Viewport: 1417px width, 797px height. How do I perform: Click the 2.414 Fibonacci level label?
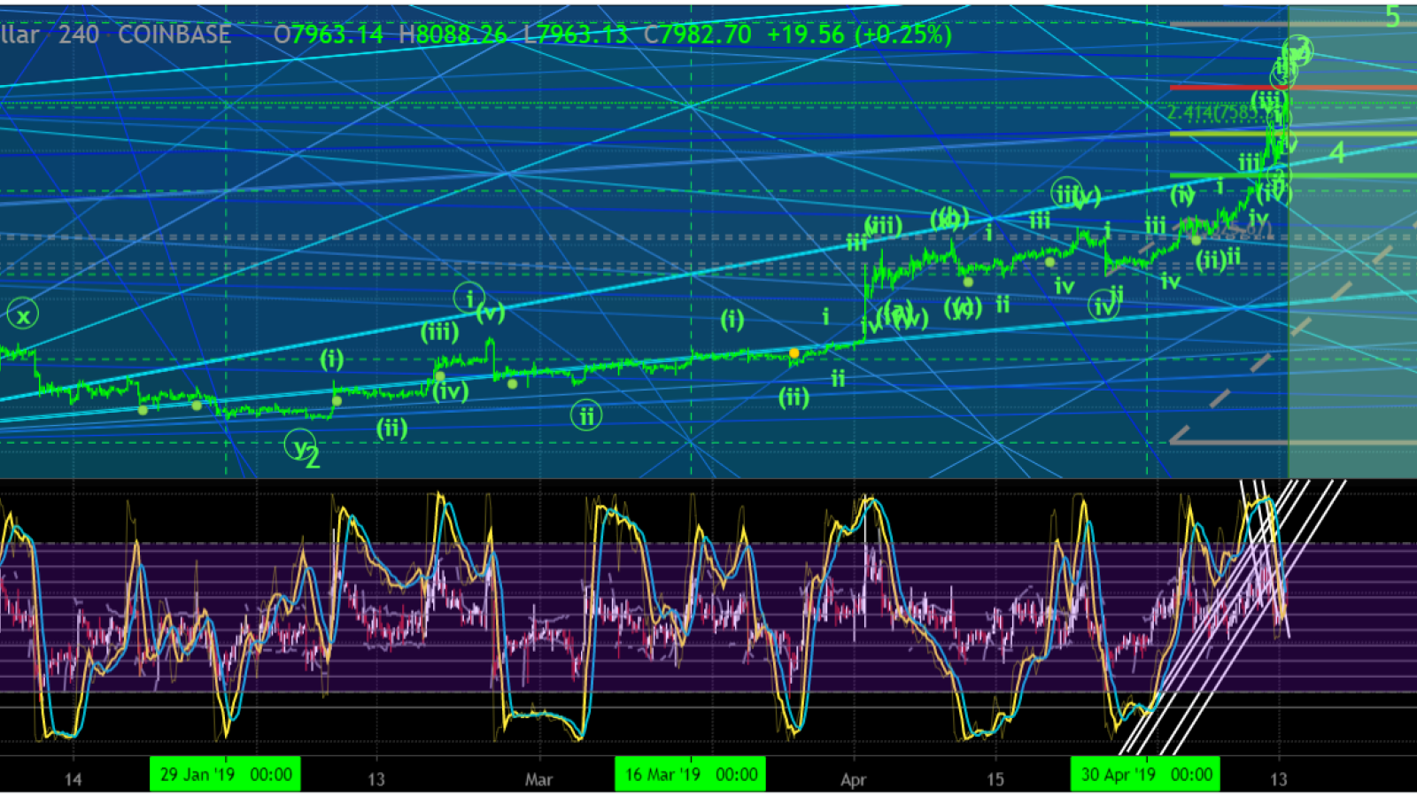pyautogui.click(x=1227, y=113)
